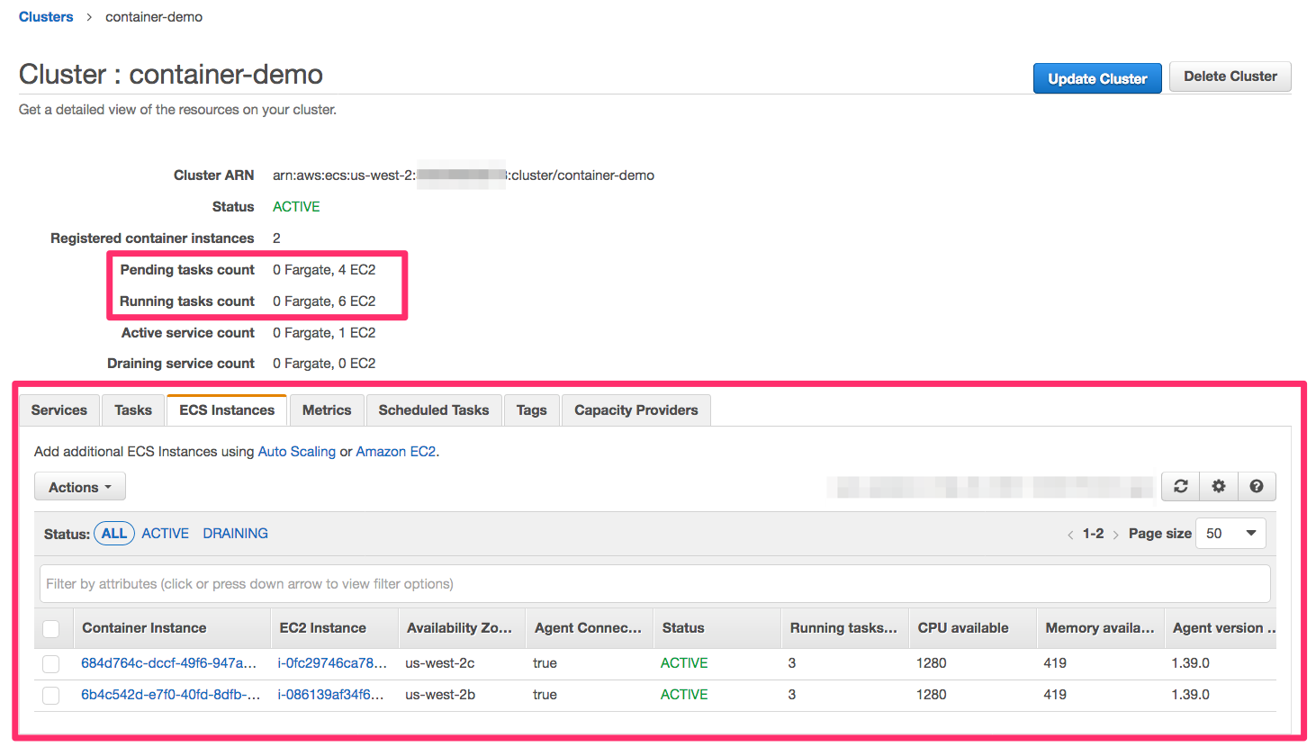This screenshot has width=1316, height=747.
Task: Open table settings gear icon
Action: (x=1218, y=487)
